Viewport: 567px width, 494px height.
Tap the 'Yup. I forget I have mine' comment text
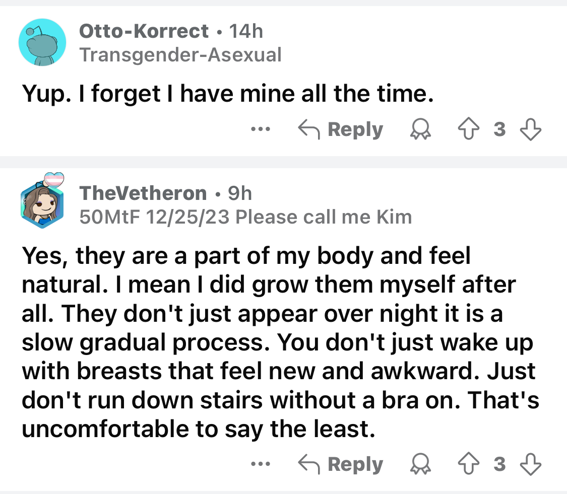tap(227, 95)
